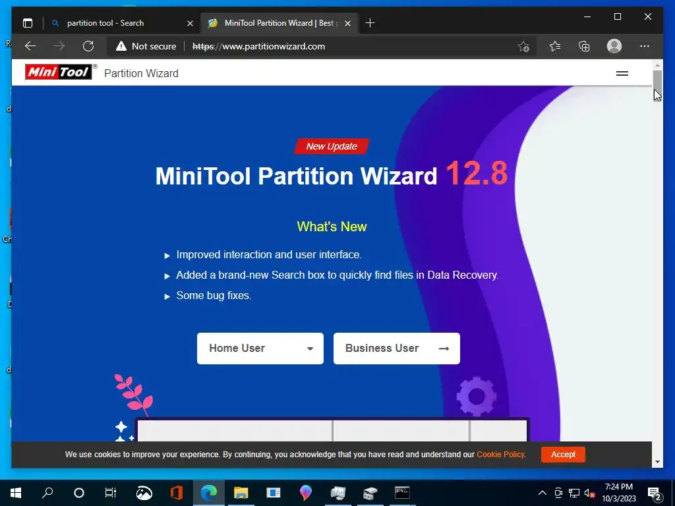Open the disk utility taskbar icon

coord(370,493)
